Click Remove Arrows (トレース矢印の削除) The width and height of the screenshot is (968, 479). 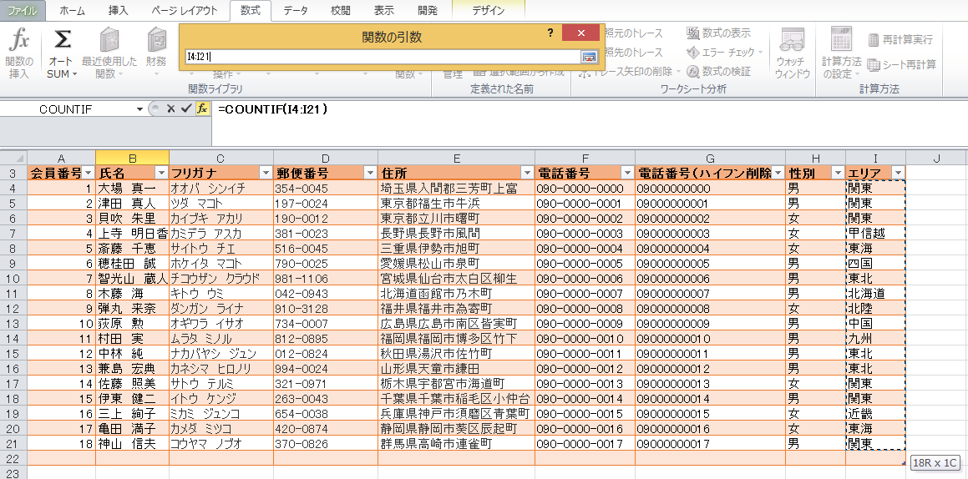click(x=630, y=72)
